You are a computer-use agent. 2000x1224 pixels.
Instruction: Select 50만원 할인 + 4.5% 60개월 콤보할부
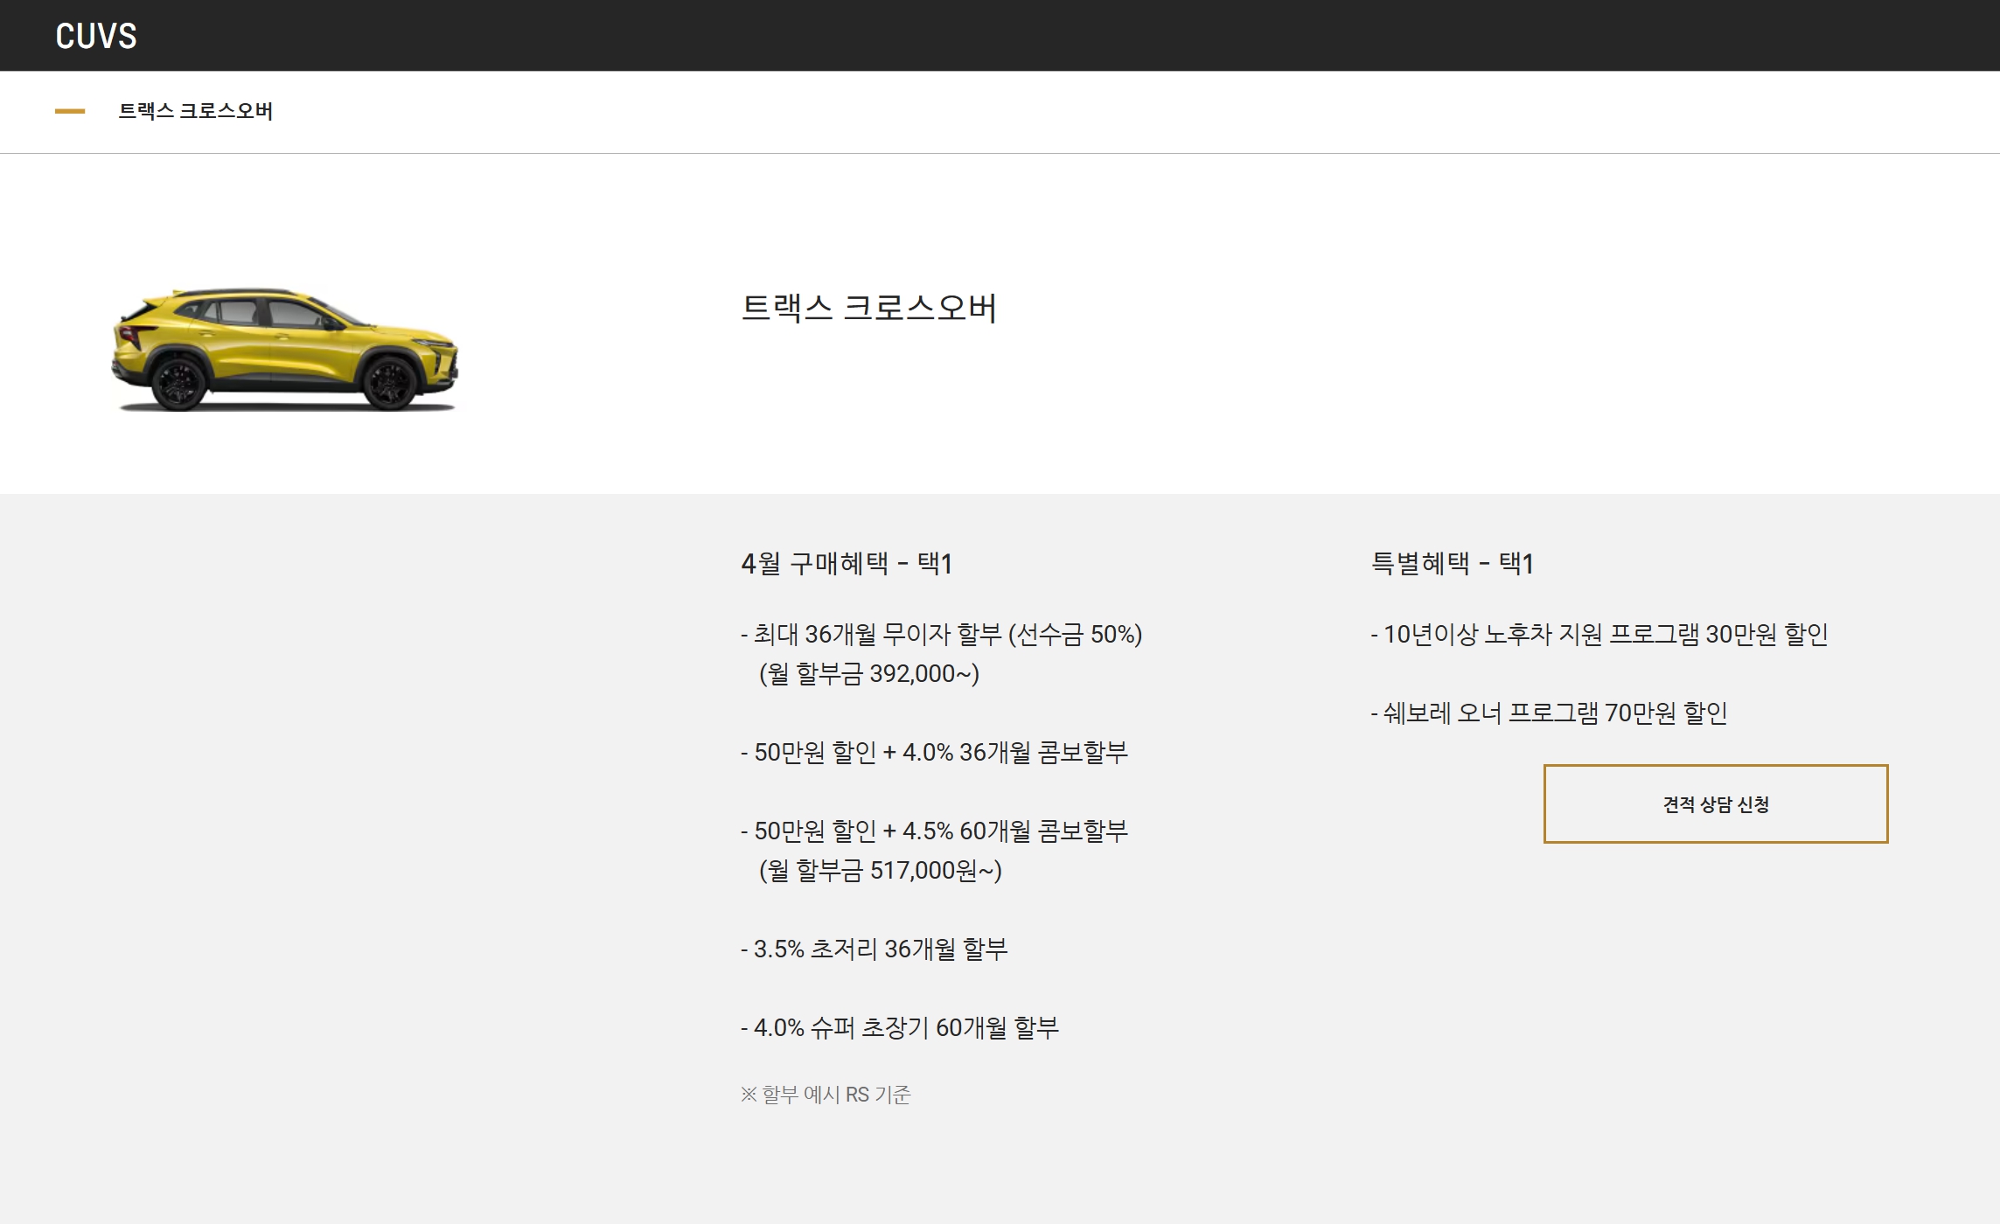click(934, 831)
